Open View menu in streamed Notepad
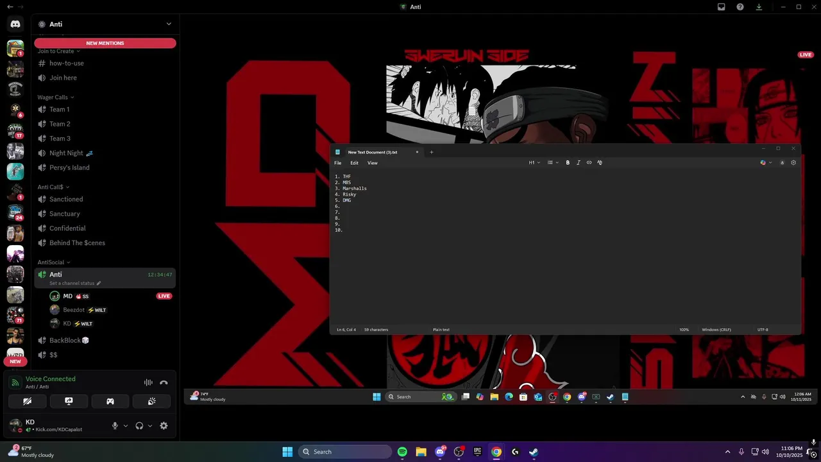 click(x=372, y=163)
